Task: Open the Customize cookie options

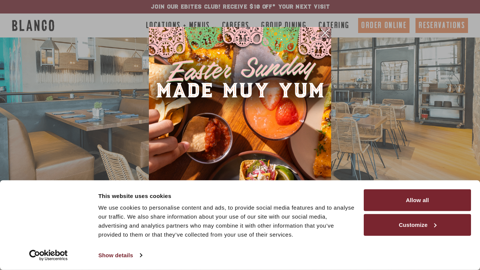Action: (x=417, y=225)
